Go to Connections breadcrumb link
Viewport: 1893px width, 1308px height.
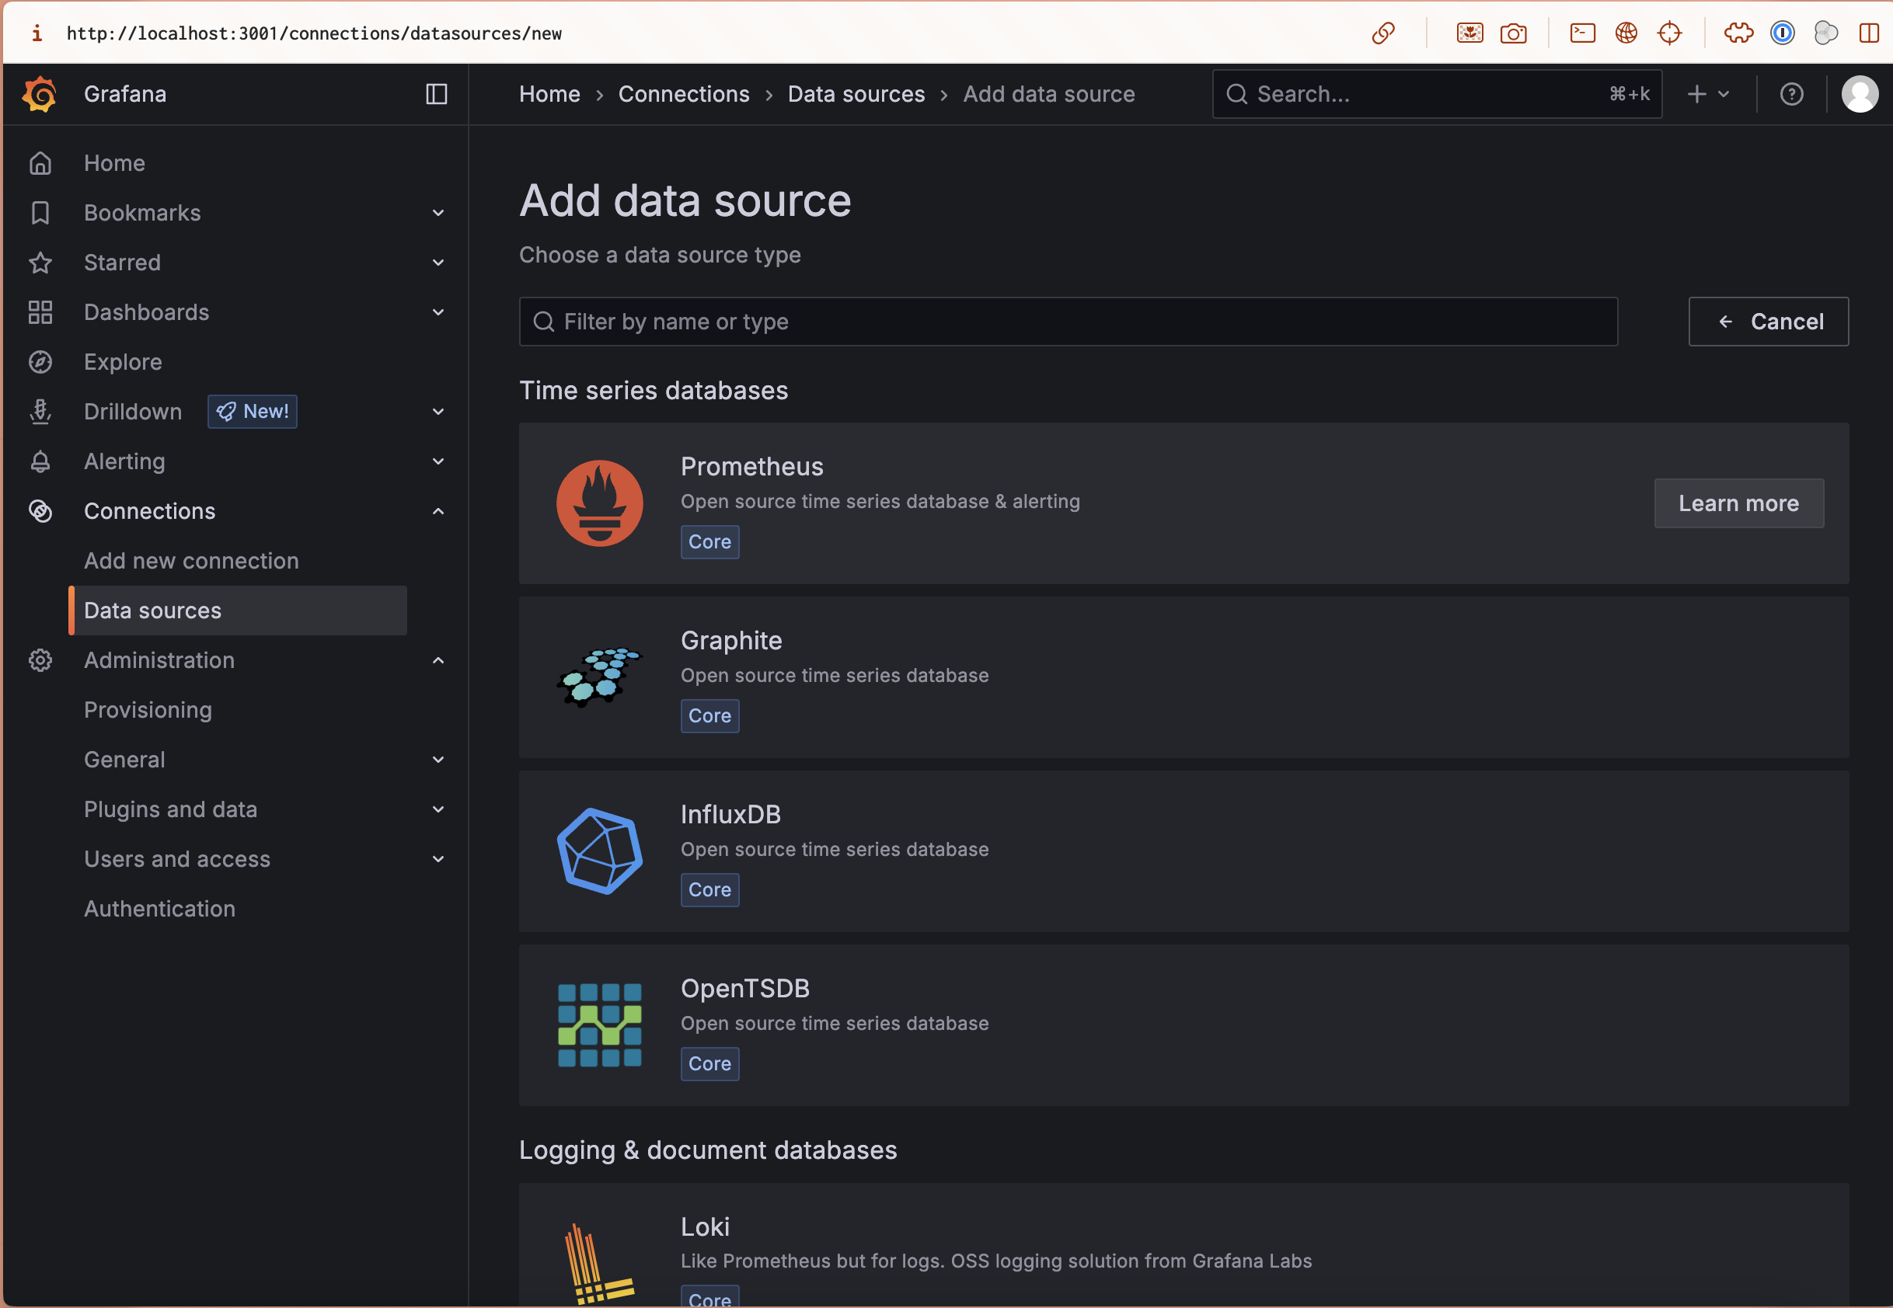coord(684,94)
